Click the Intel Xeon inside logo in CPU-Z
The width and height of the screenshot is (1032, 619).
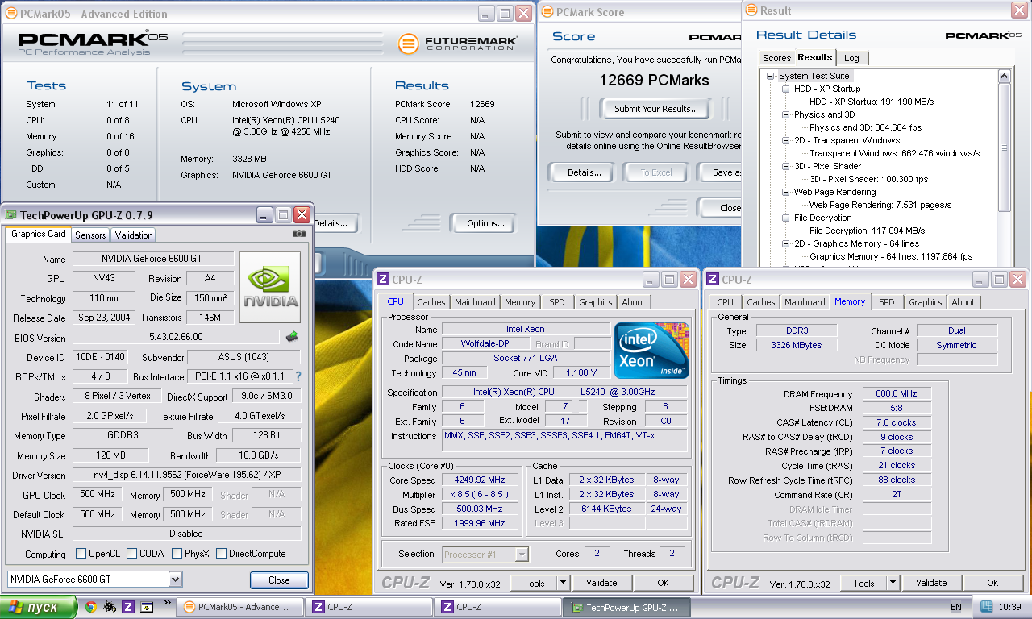(x=651, y=351)
